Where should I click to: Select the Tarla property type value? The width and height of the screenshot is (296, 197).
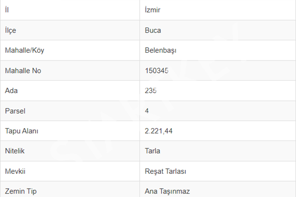click(x=152, y=151)
